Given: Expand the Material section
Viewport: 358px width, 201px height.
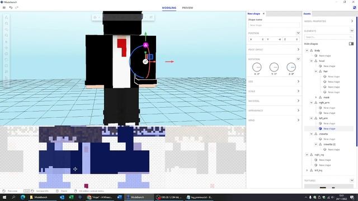Looking at the screenshot, I should coord(298,100).
